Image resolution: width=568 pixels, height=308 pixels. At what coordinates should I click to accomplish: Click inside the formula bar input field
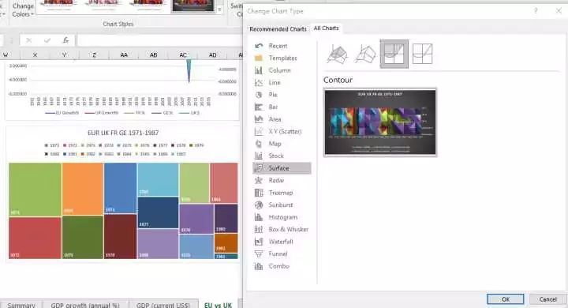159,40
